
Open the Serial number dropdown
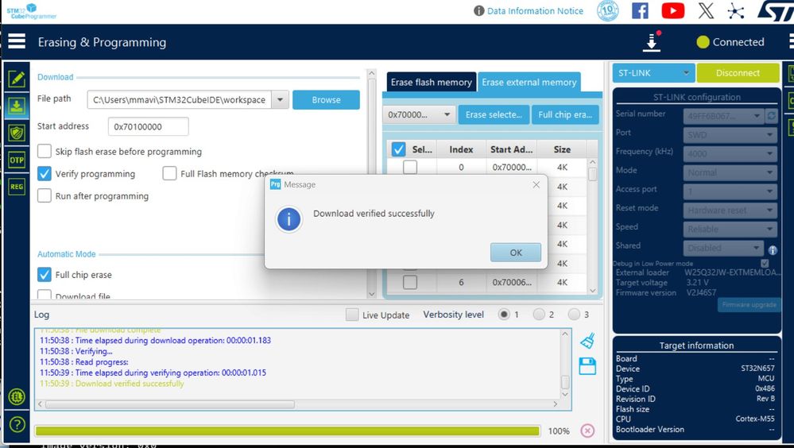point(723,116)
